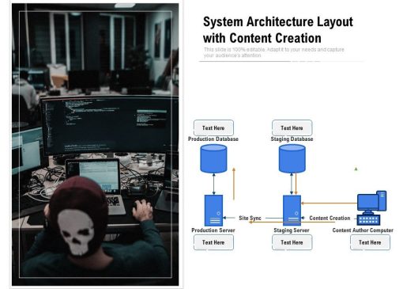
Task: Select the Production Server tower icon
Action: click(x=213, y=211)
